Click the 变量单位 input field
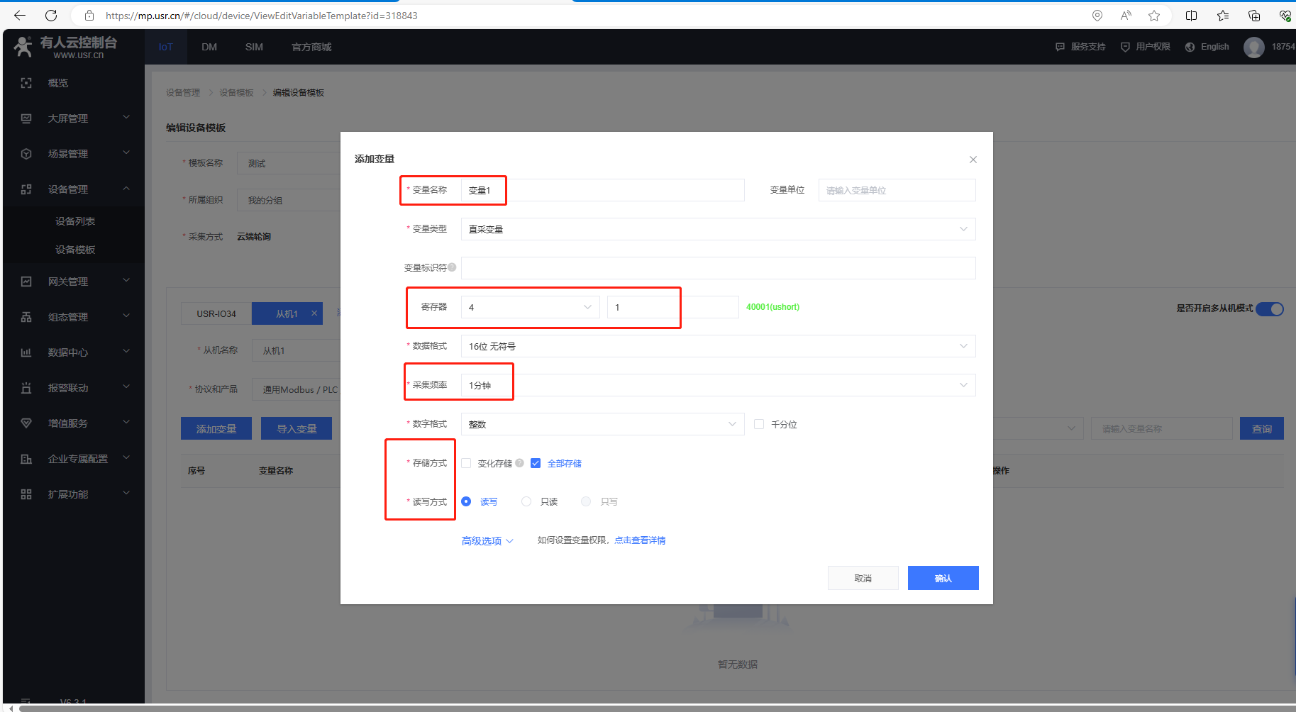 click(896, 190)
